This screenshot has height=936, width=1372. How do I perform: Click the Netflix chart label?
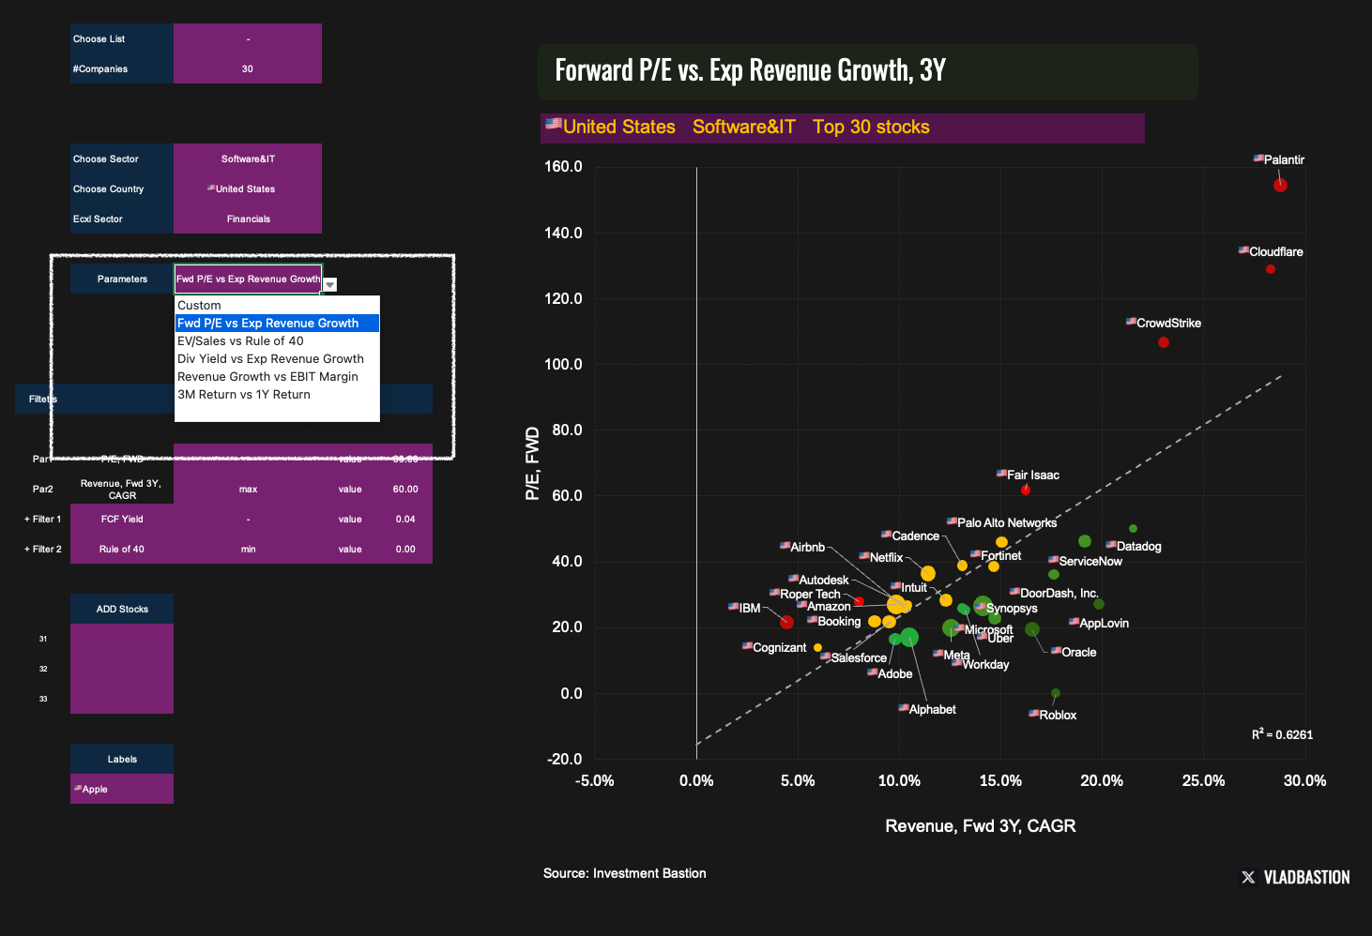coord(881,557)
